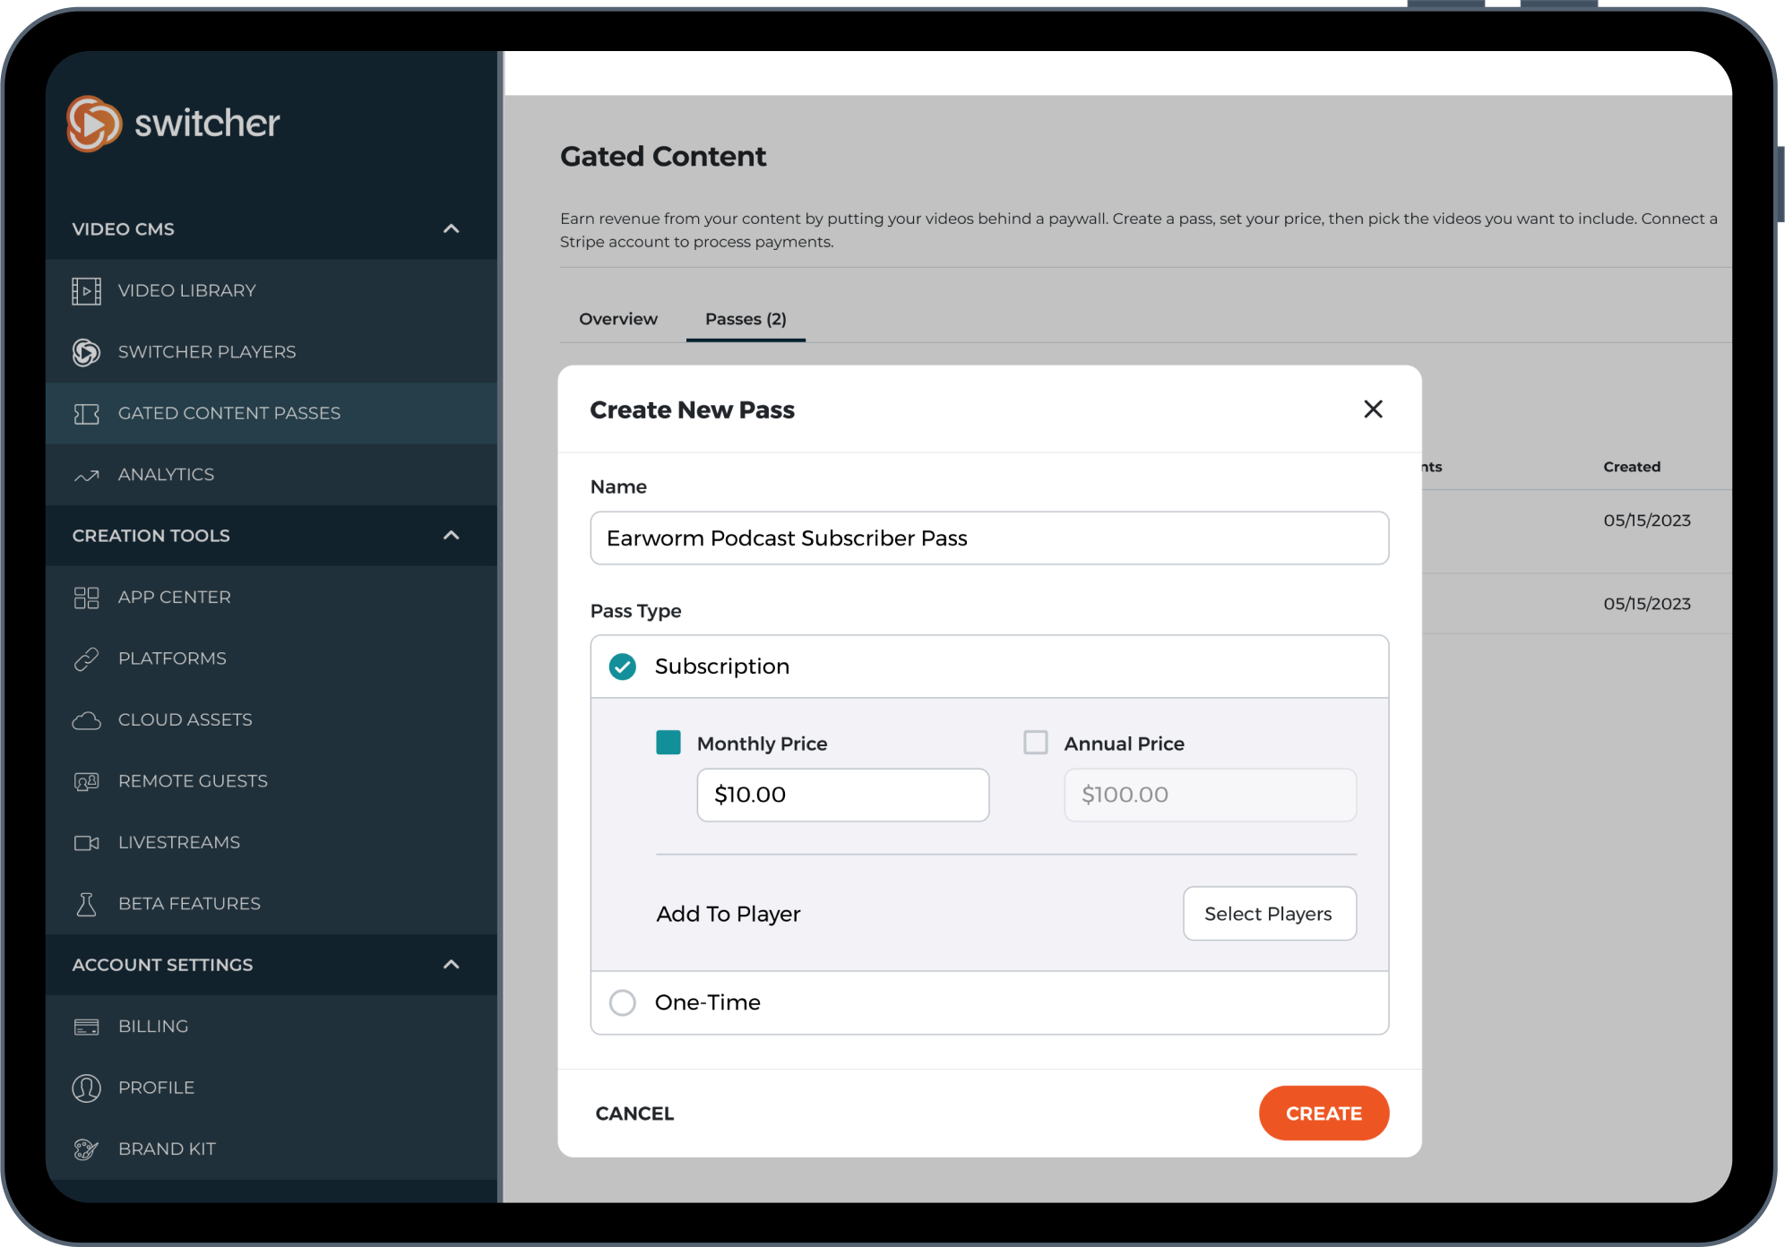1785x1247 pixels.
Task: Click the Beta Features flask icon
Action: coord(86,904)
